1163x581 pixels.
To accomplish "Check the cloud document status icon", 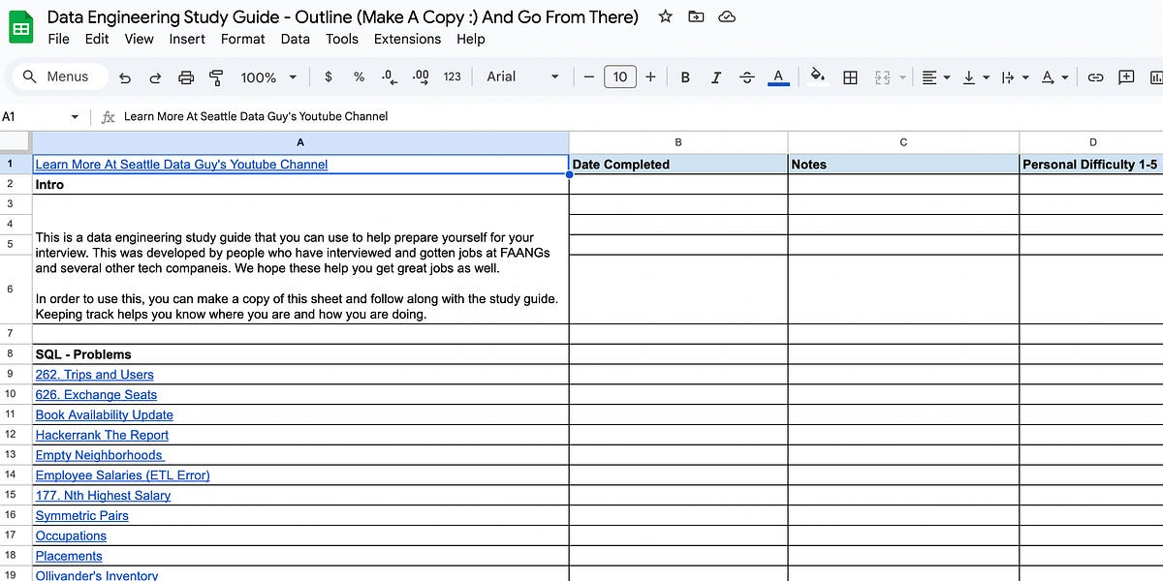I will [x=728, y=16].
